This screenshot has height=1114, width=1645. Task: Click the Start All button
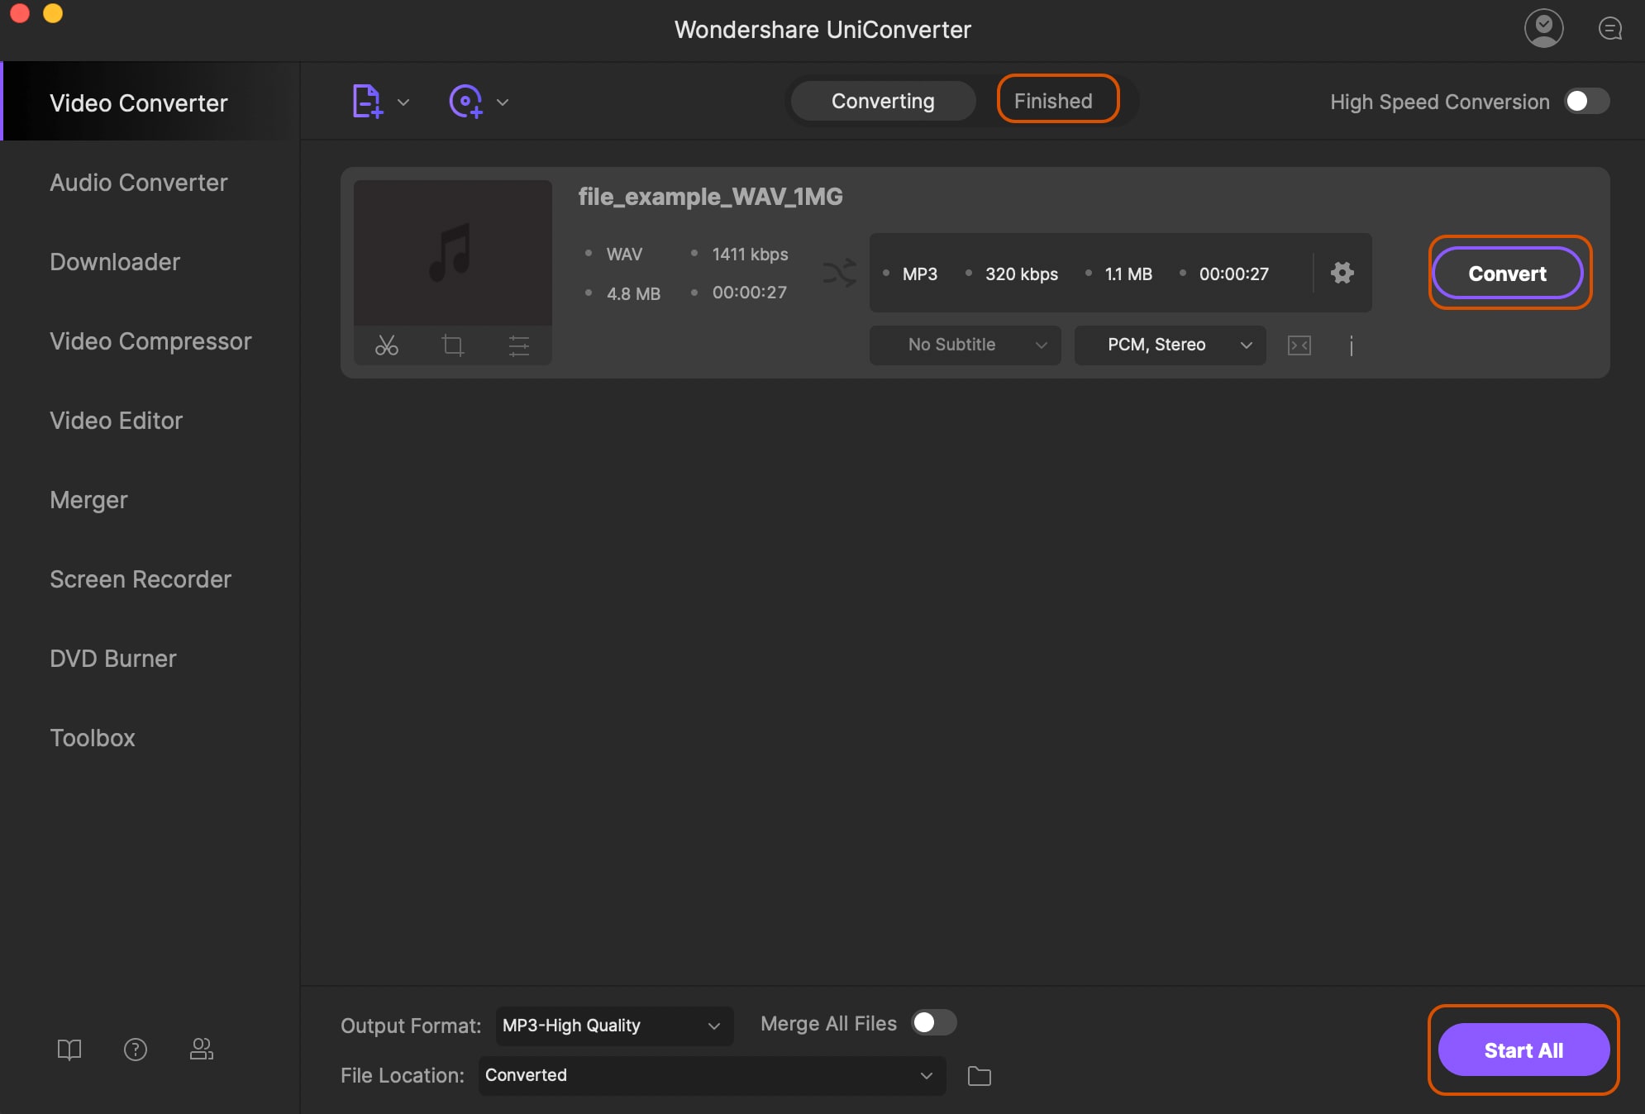(1523, 1050)
